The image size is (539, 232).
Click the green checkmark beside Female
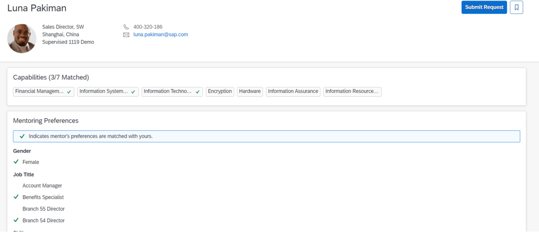click(16, 162)
